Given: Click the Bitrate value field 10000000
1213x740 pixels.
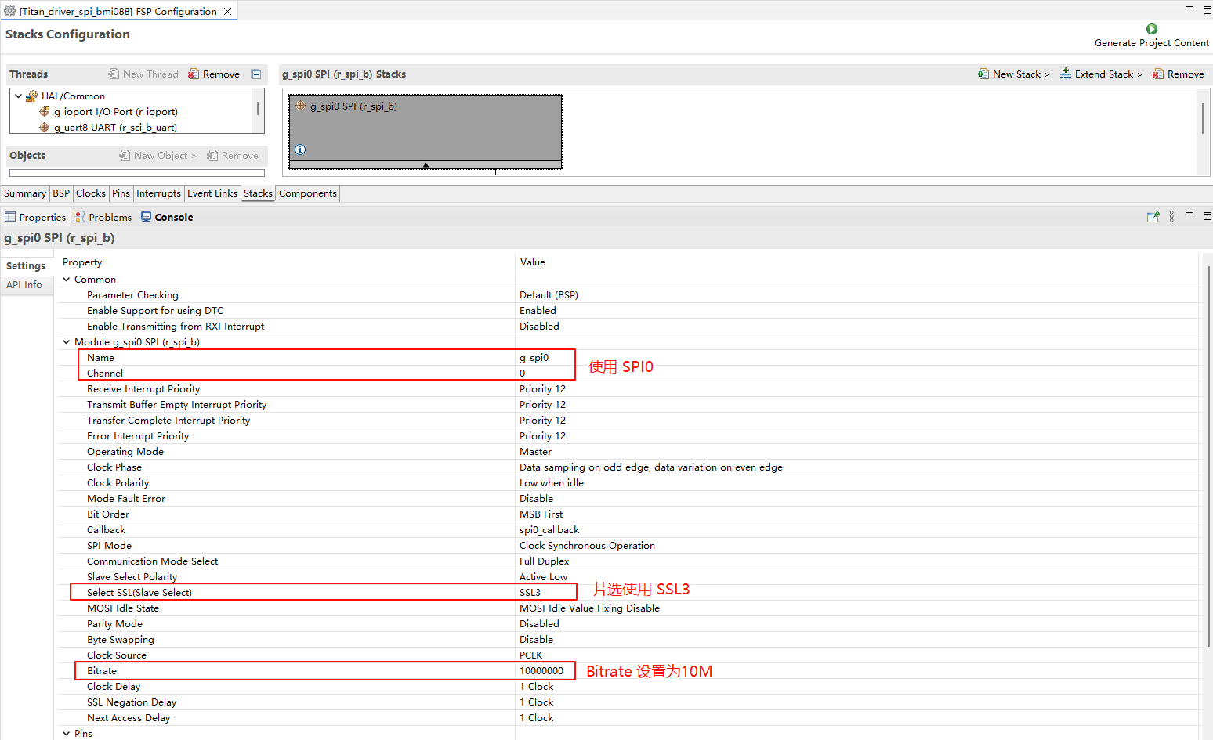Looking at the screenshot, I should coord(541,671).
